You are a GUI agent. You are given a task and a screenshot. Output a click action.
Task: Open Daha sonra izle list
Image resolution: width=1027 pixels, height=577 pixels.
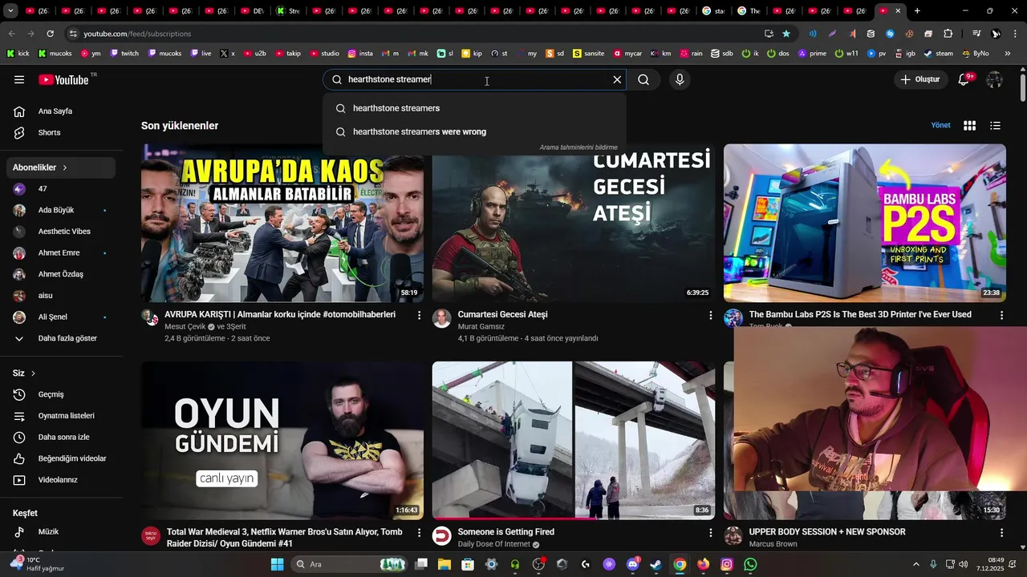[63, 438]
